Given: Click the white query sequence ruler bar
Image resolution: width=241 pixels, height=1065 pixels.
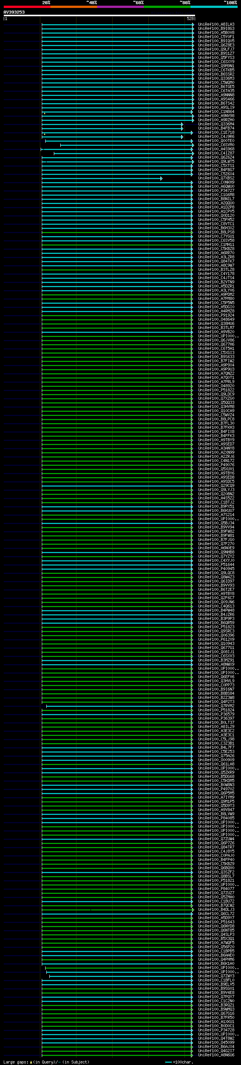Looking at the screenshot, I should 99,15.
